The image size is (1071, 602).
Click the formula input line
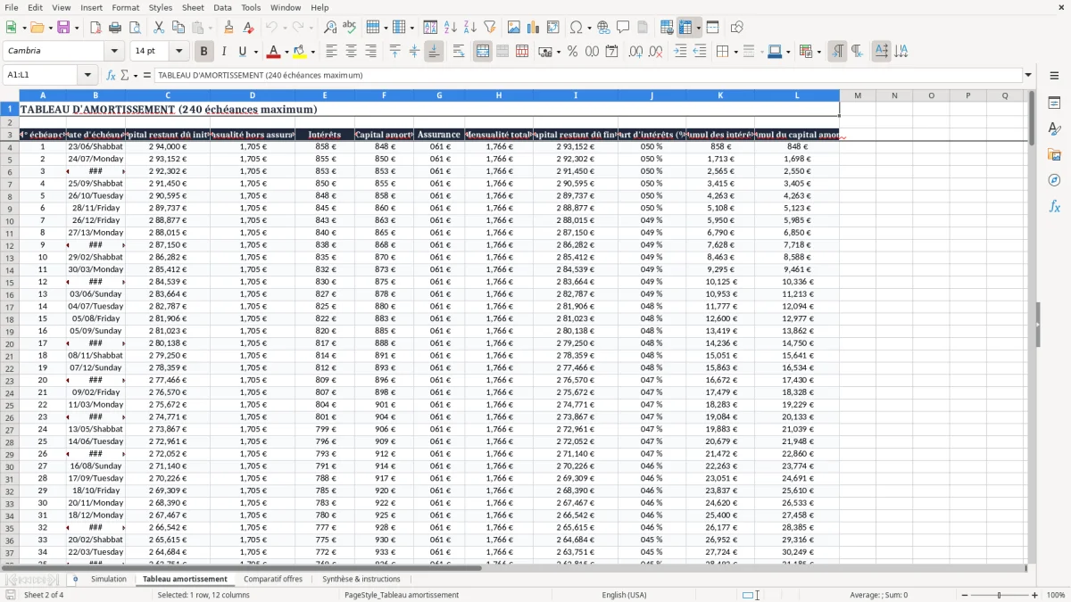[x=587, y=75]
